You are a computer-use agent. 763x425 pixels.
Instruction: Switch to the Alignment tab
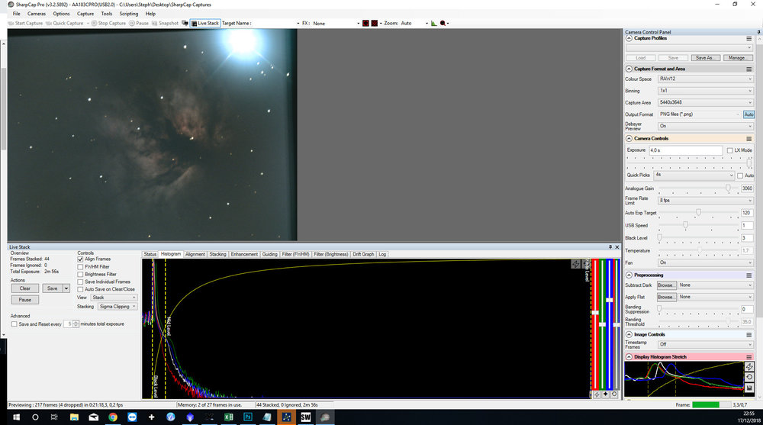pyautogui.click(x=195, y=254)
